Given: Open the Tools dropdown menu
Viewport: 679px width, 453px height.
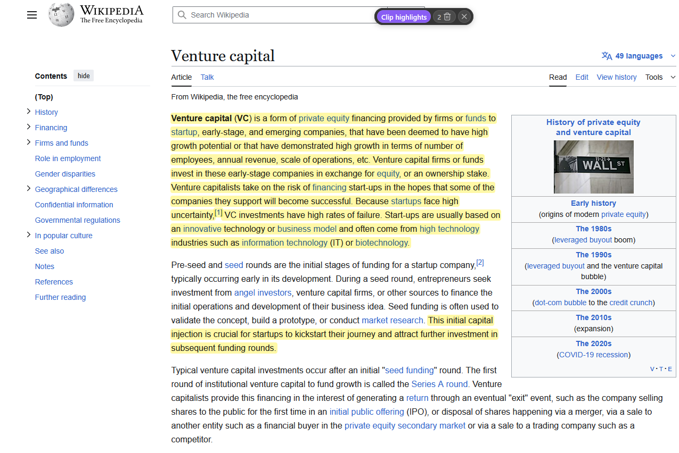Looking at the screenshot, I should (660, 77).
